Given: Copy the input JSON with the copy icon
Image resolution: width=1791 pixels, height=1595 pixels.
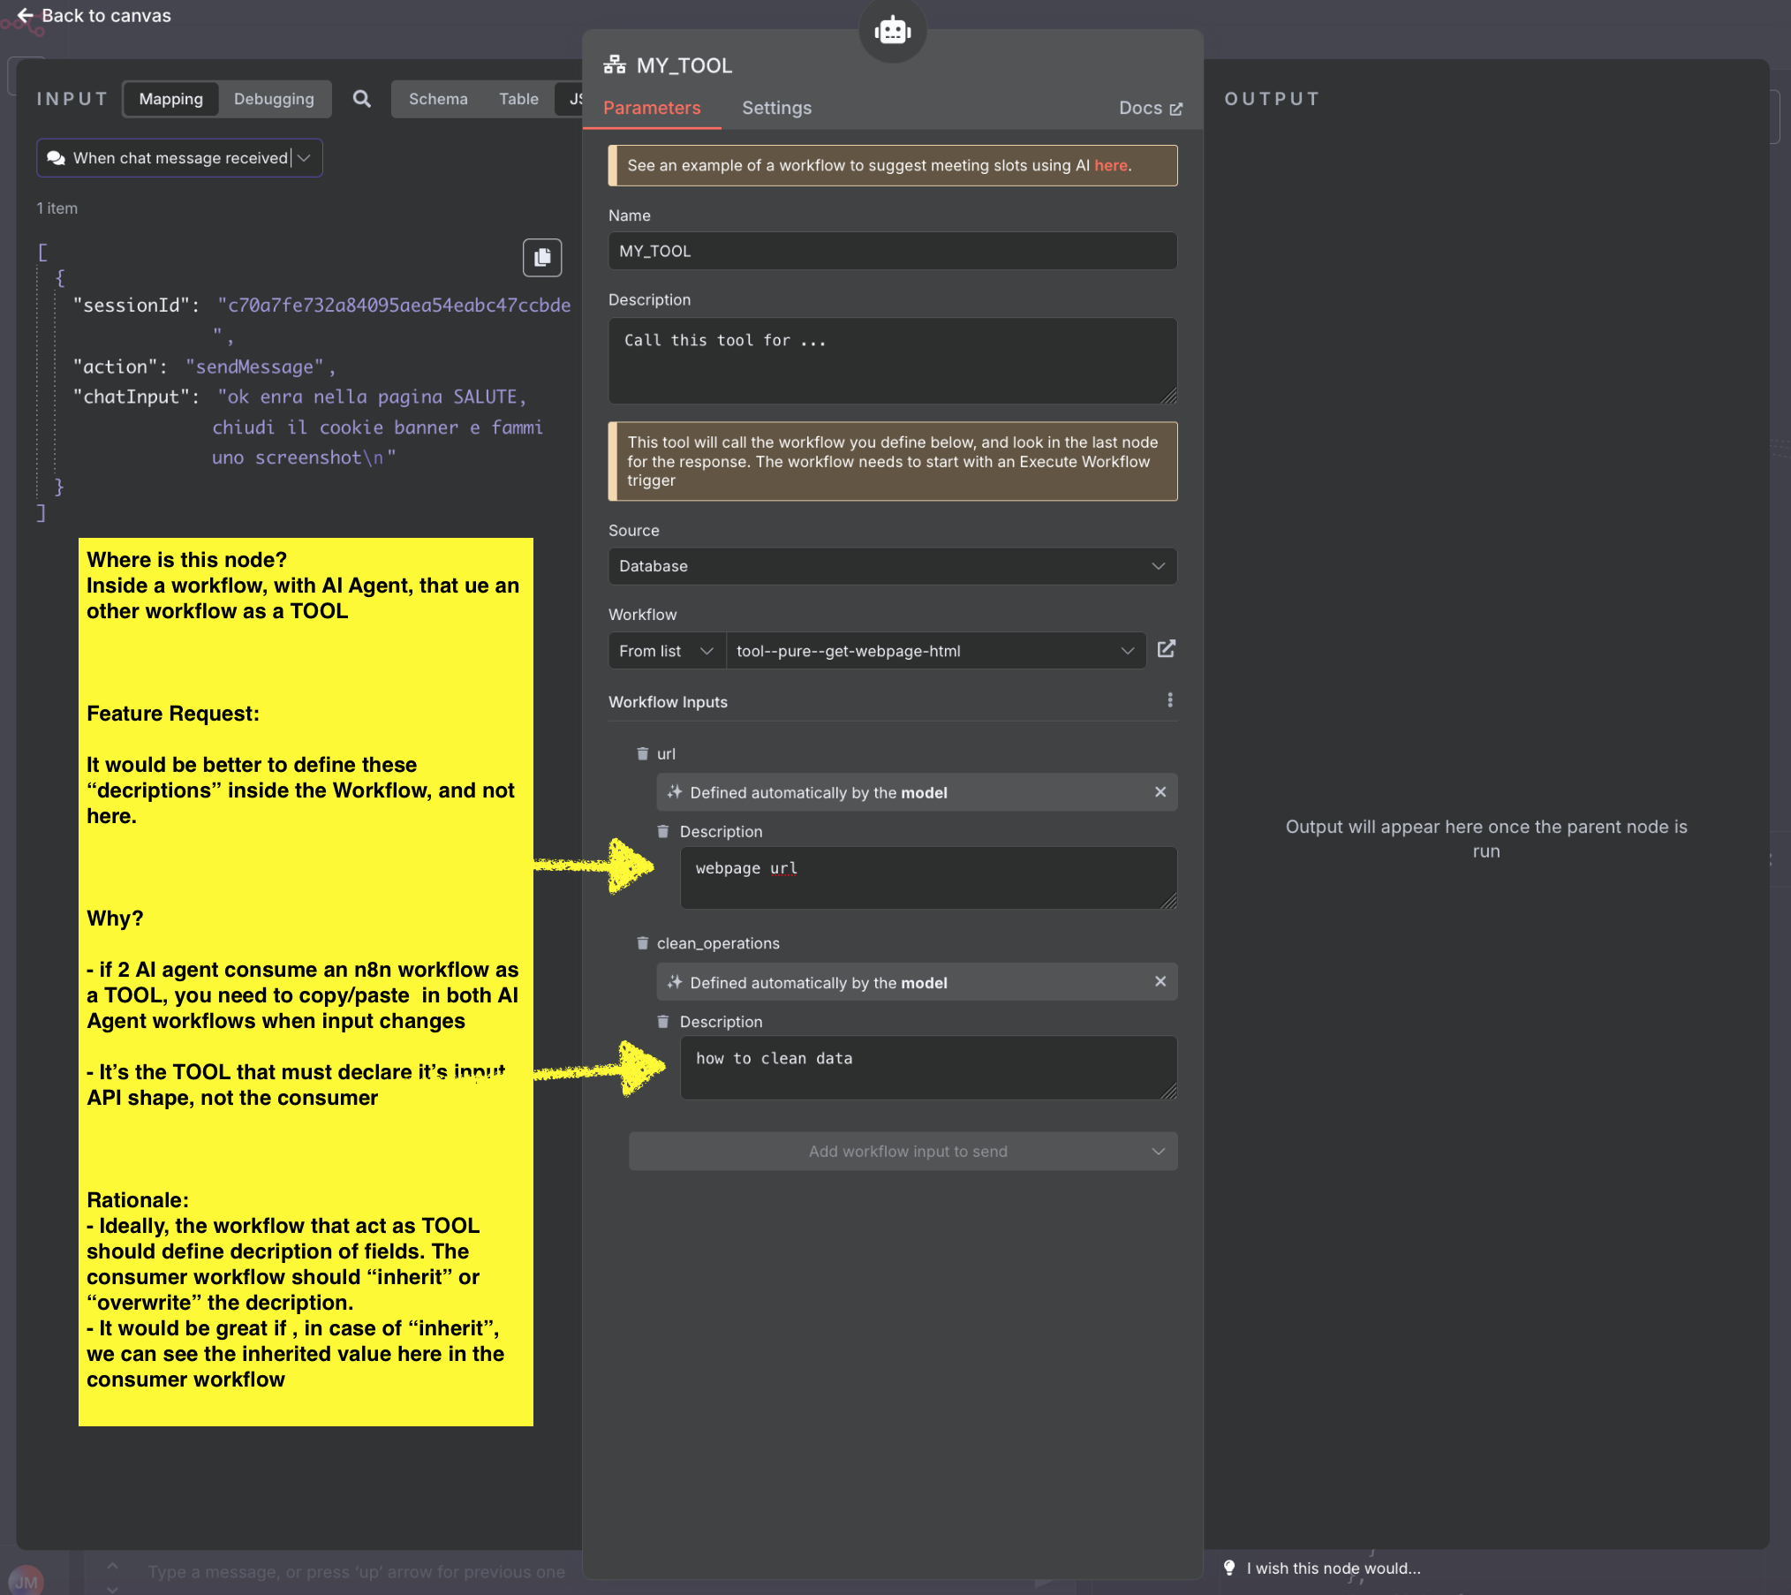Looking at the screenshot, I should tap(541, 257).
